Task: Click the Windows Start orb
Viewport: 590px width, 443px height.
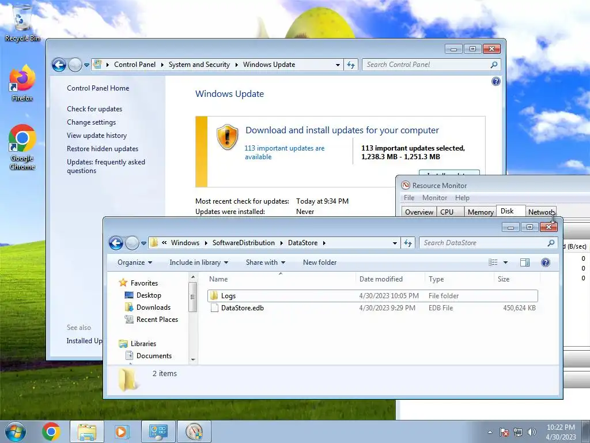Action: (x=15, y=431)
